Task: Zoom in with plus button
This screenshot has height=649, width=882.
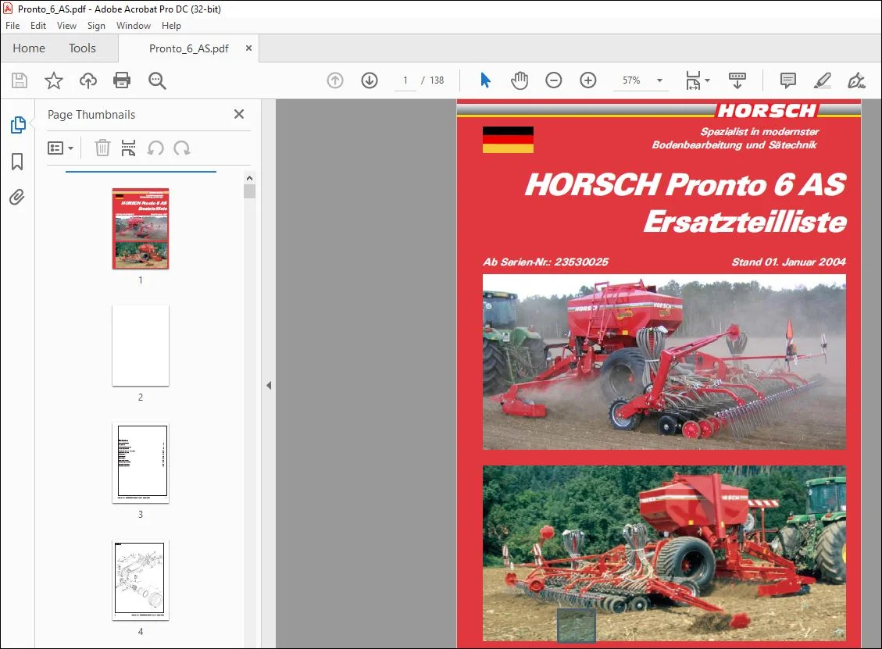Action: tap(587, 80)
